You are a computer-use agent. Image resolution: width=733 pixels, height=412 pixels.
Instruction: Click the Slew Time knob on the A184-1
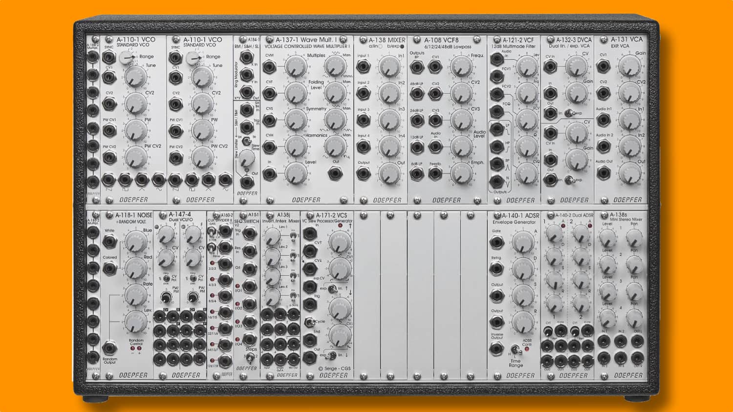[247, 157]
